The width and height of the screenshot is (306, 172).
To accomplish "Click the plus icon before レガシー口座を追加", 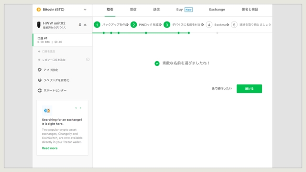I will click(x=39, y=60).
